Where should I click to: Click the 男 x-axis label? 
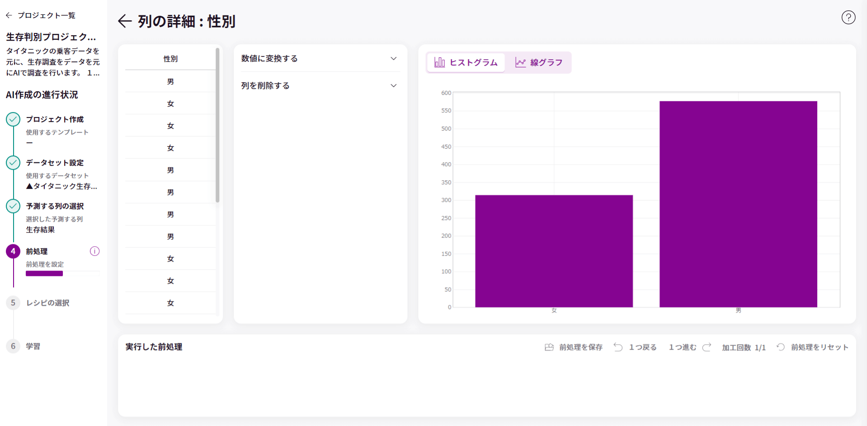[x=738, y=310]
